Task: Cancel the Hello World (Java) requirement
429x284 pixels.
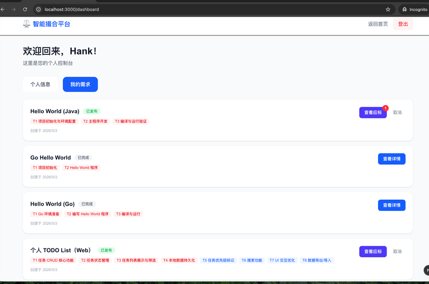Action: 397,113
